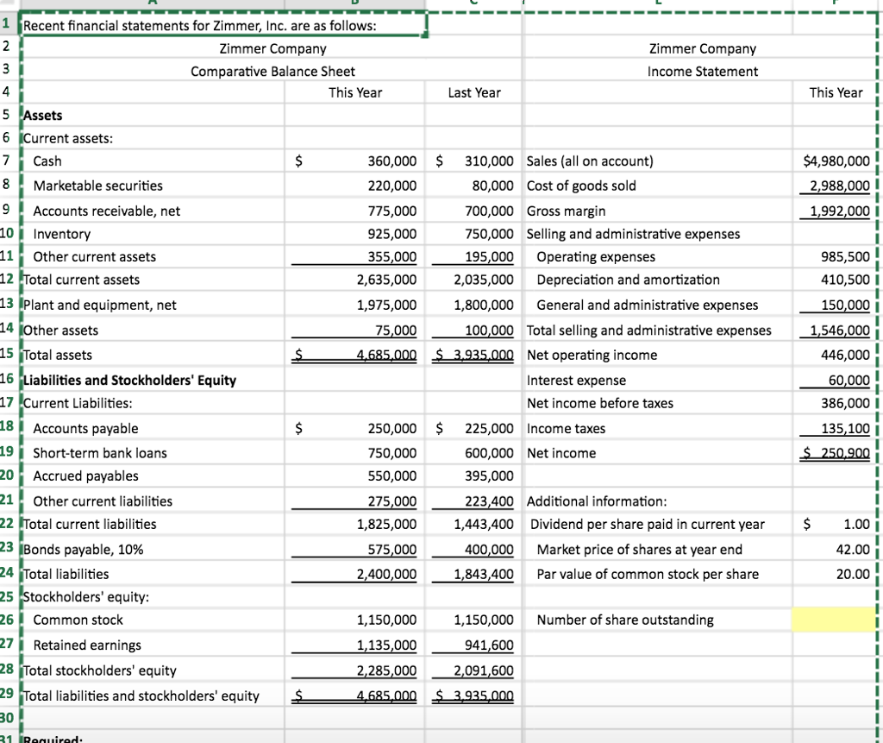Select Other current assets value 355,000
Screen dimensions: 883x743
pos(392,257)
